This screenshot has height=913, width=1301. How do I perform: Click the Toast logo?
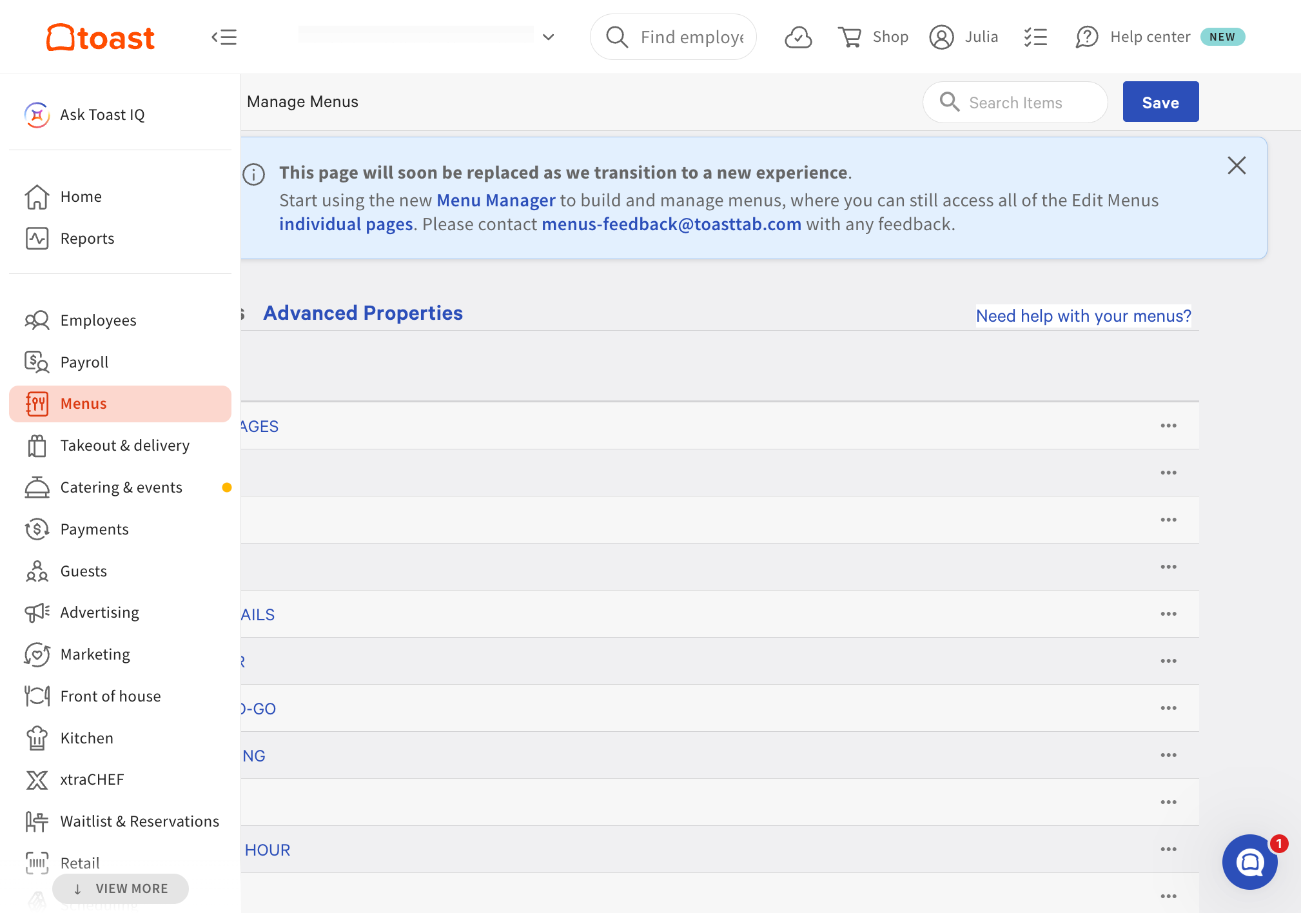[100, 37]
